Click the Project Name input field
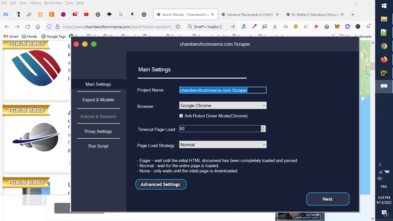The image size is (393, 221). (223, 90)
